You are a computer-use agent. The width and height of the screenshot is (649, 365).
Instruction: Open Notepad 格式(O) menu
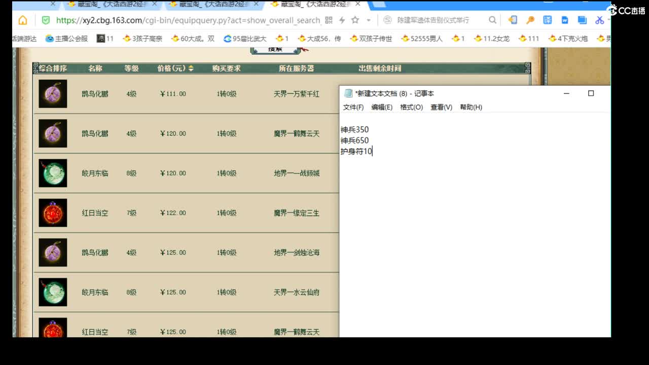(x=411, y=107)
